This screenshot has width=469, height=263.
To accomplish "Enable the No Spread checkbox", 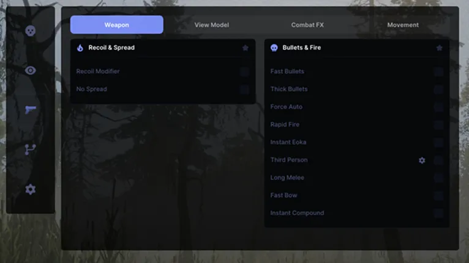I will [244, 89].
